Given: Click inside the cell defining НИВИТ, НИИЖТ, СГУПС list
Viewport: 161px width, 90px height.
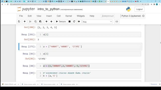Looking at the screenshot, I should point(89,46).
